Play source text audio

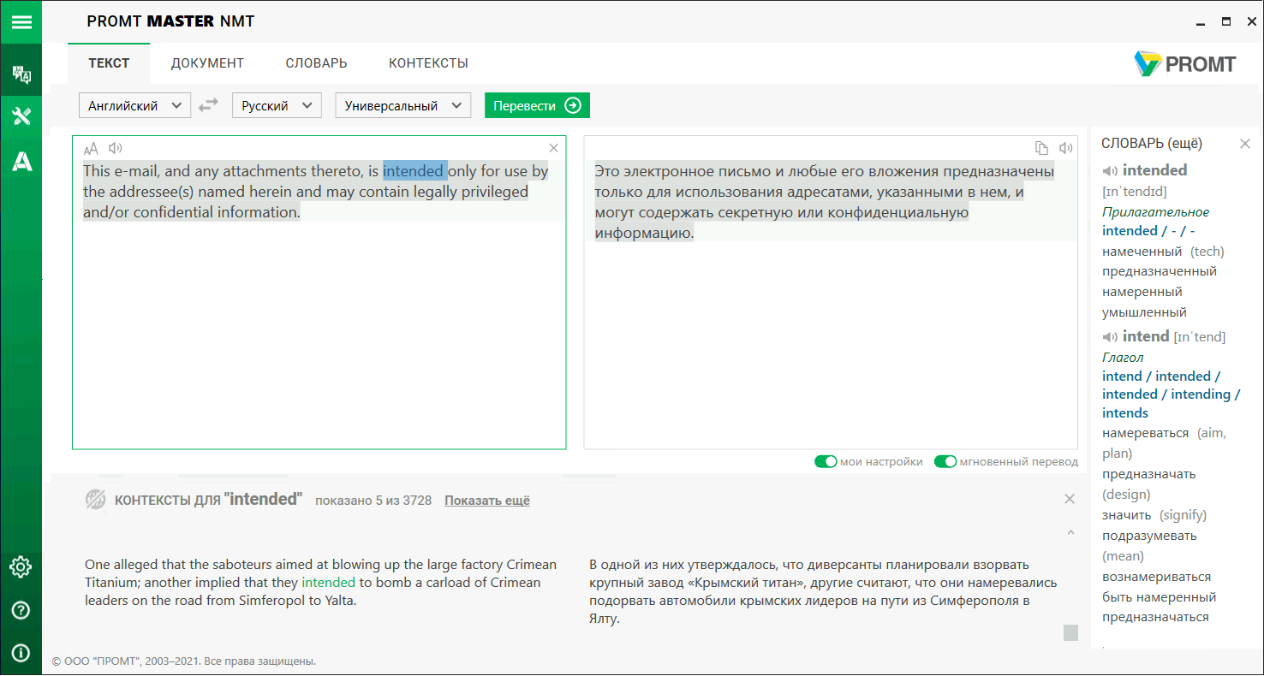click(116, 148)
